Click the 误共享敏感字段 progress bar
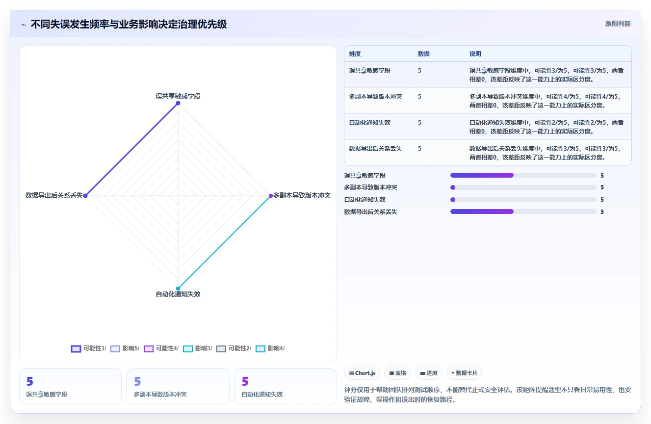 tap(523, 175)
